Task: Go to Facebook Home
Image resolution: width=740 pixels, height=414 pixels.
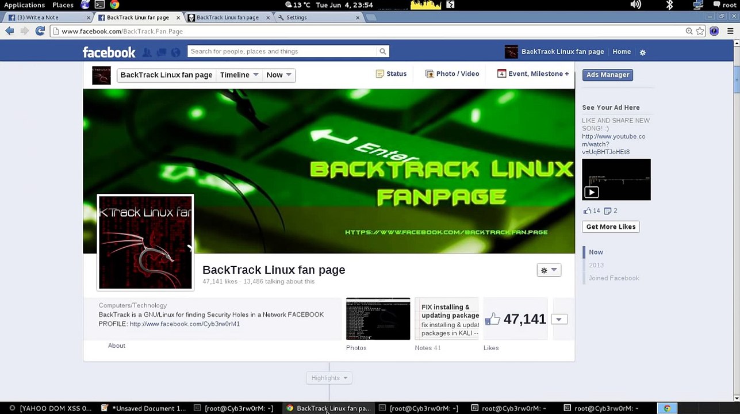Action: 622,52
